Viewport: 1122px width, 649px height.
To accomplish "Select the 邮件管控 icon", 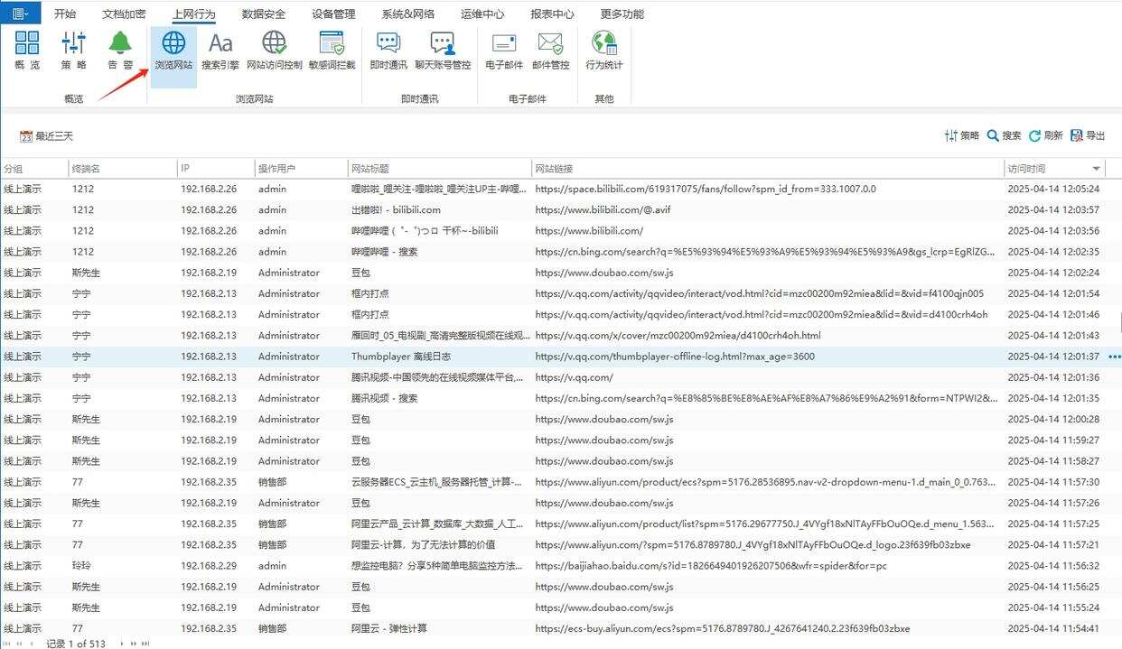I will 552,54.
